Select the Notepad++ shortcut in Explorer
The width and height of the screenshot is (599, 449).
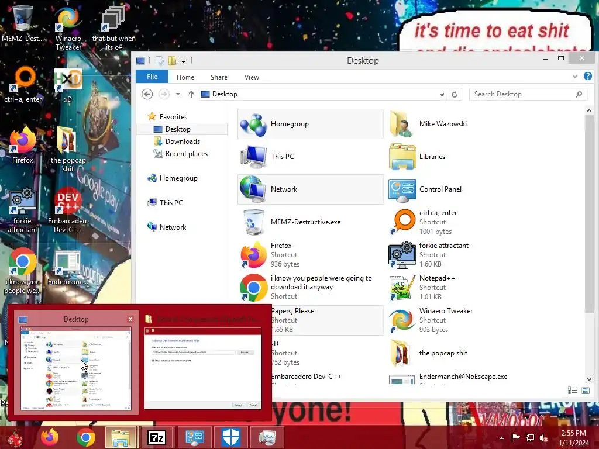click(459, 288)
